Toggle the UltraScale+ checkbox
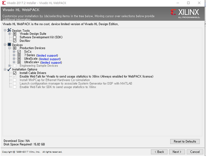 (x=19, y=62)
